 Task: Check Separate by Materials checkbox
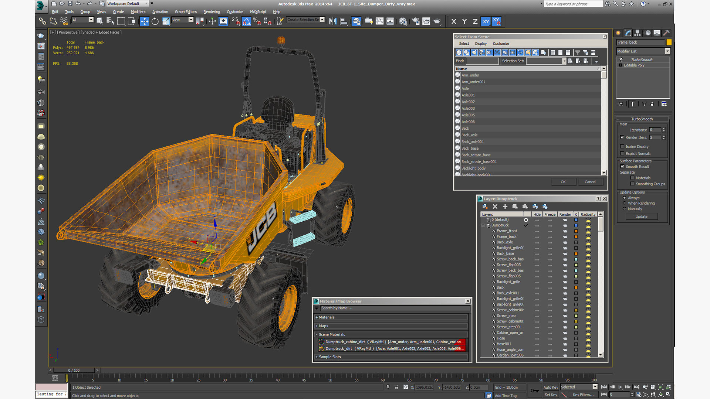click(x=632, y=178)
